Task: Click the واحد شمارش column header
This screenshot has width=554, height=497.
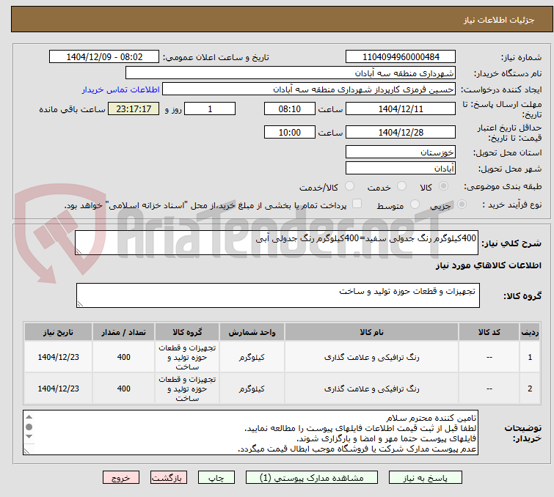Action: [x=252, y=332]
